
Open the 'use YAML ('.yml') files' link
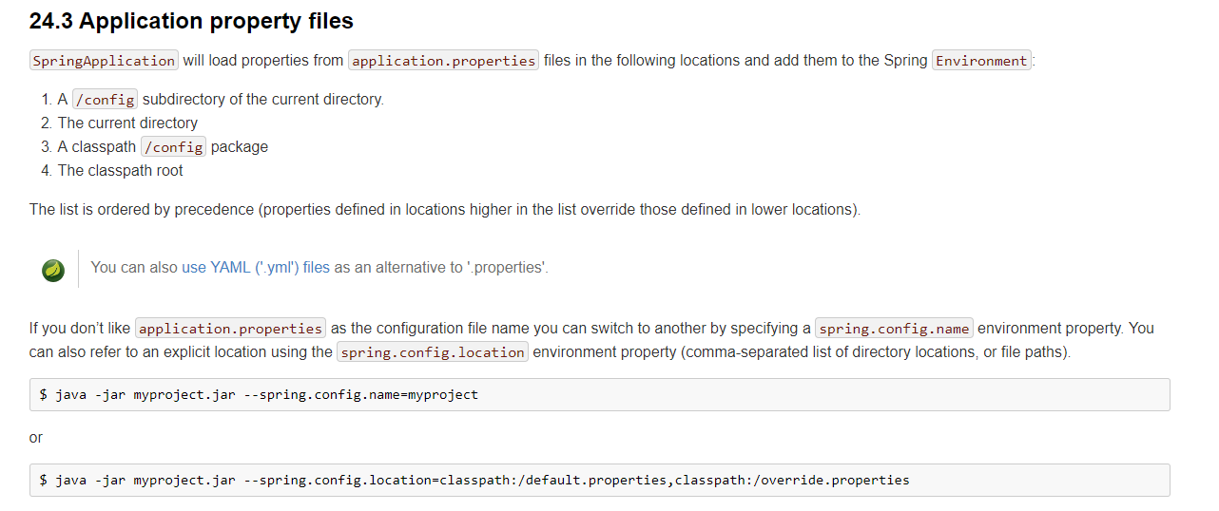click(x=256, y=268)
